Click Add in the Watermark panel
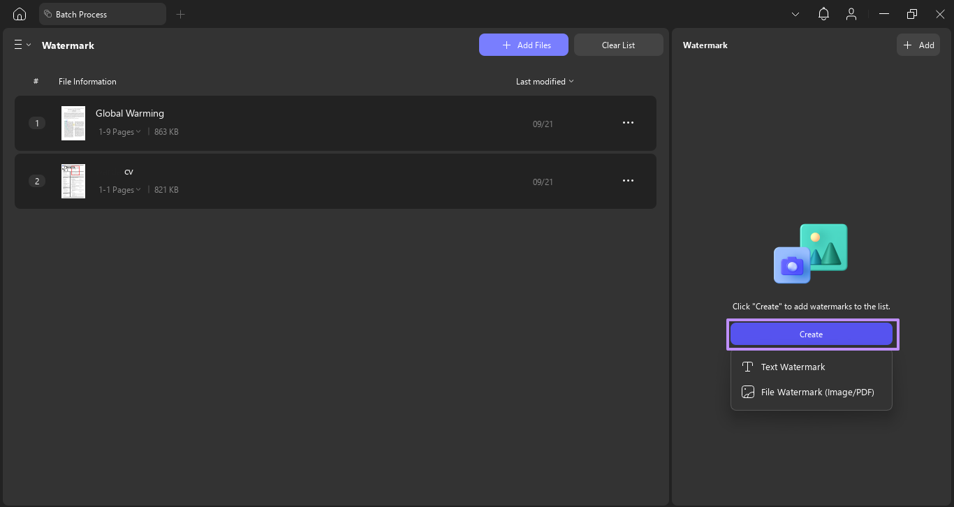This screenshot has width=954, height=507. [x=918, y=44]
